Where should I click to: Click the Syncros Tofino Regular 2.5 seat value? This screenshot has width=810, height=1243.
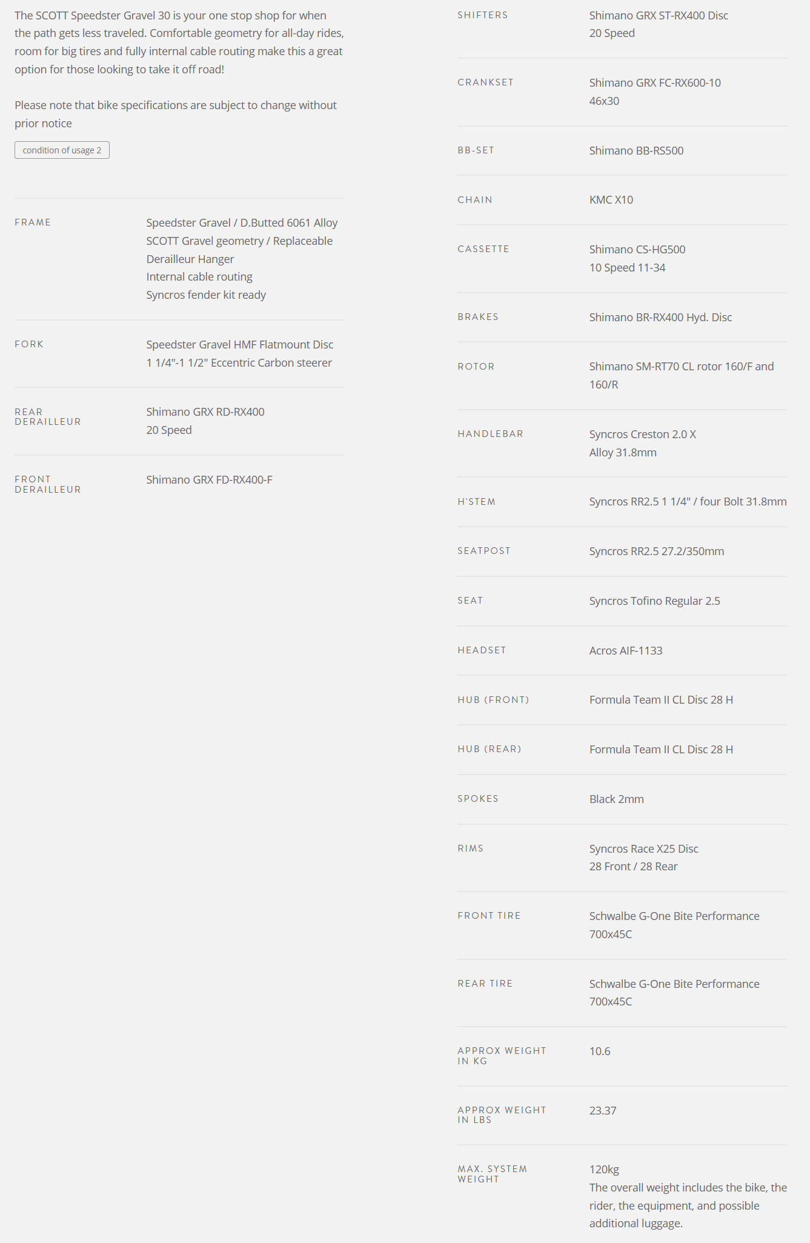pos(654,601)
